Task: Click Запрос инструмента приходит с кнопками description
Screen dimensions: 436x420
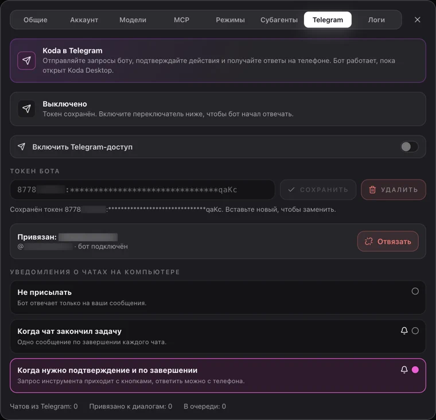Action: [x=131, y=381]
